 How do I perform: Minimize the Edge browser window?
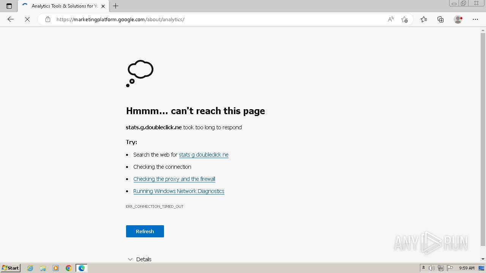454,3
